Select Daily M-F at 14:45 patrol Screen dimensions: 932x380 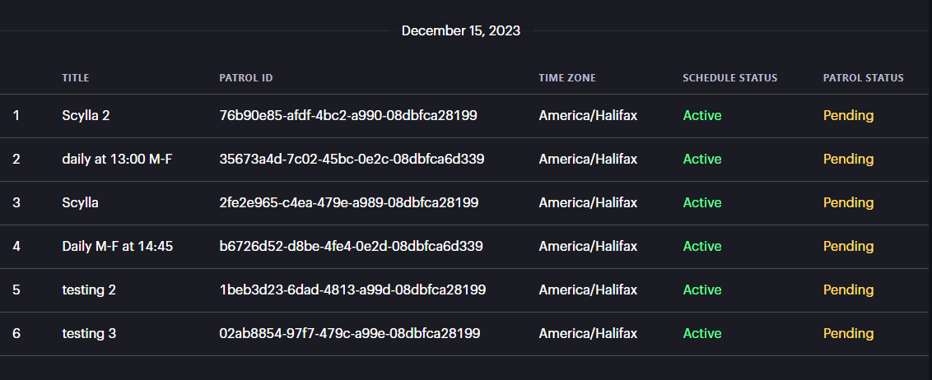coord(117,247)
